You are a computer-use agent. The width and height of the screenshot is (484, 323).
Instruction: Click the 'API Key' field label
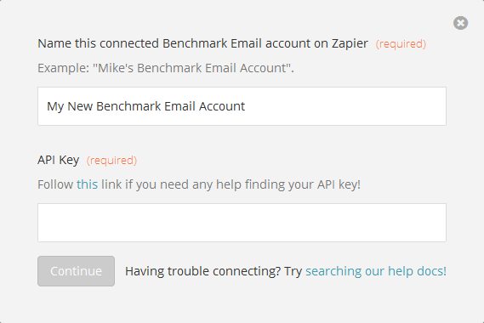(x=59, y=160)
